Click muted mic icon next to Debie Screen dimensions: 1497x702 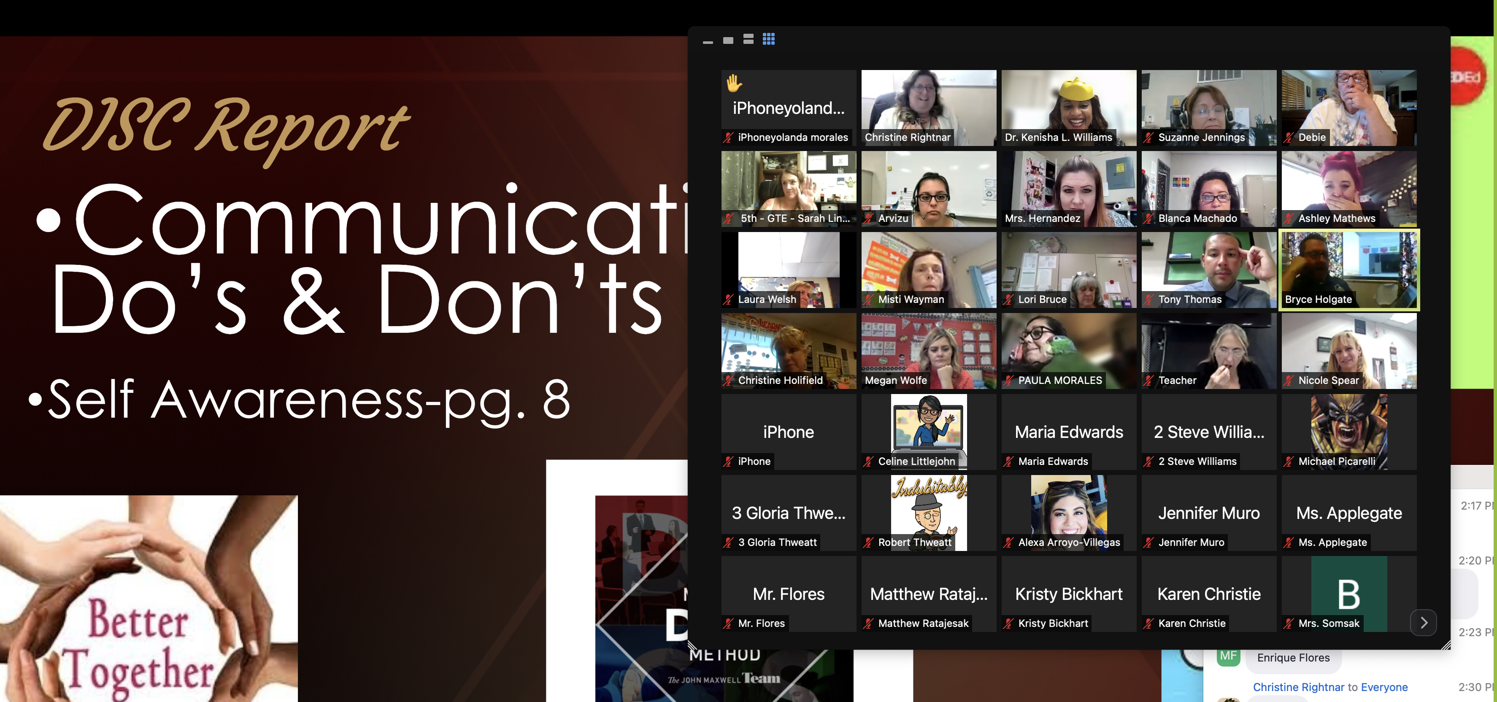tap(1289, 138)
